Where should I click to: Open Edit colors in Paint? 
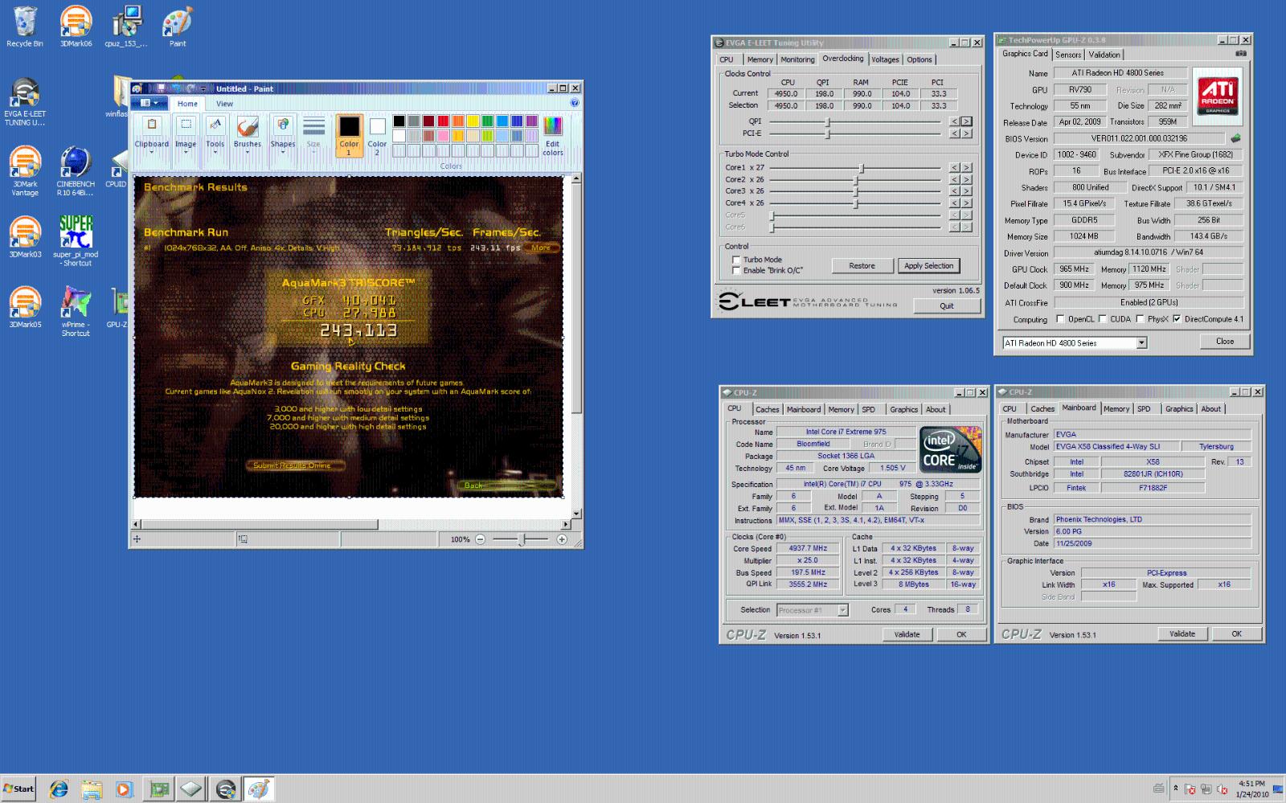(x=553, y=136)
